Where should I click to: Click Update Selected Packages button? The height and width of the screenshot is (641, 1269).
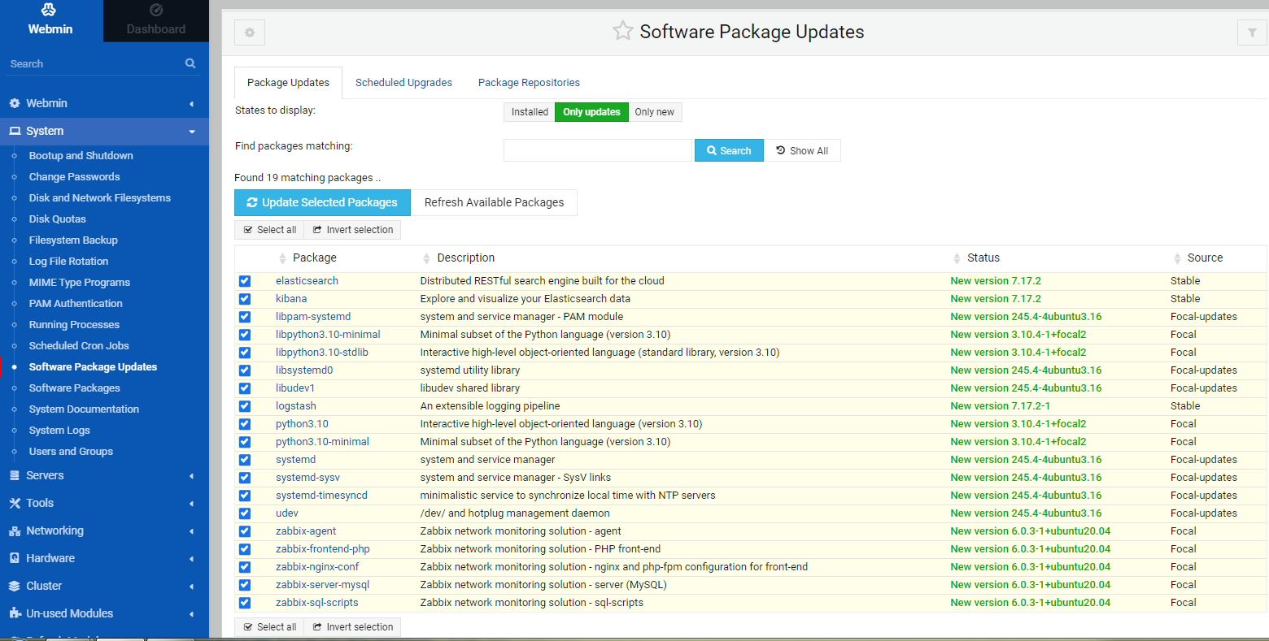322,202
